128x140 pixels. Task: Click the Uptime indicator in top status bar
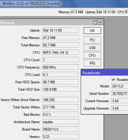106,12
